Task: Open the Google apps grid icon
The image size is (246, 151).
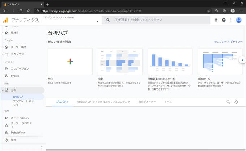Action: coord(216,20)
